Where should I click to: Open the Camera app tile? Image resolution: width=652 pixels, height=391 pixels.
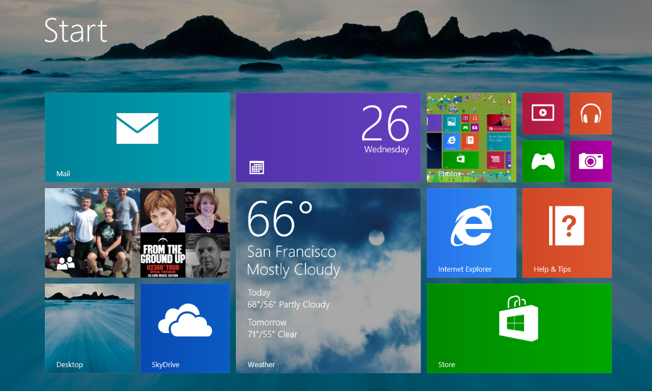click(x=591, y=161)
